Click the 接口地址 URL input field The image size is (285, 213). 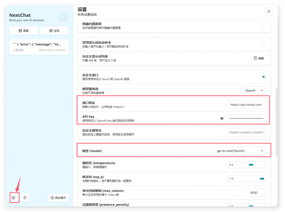[x=246, y=105]
